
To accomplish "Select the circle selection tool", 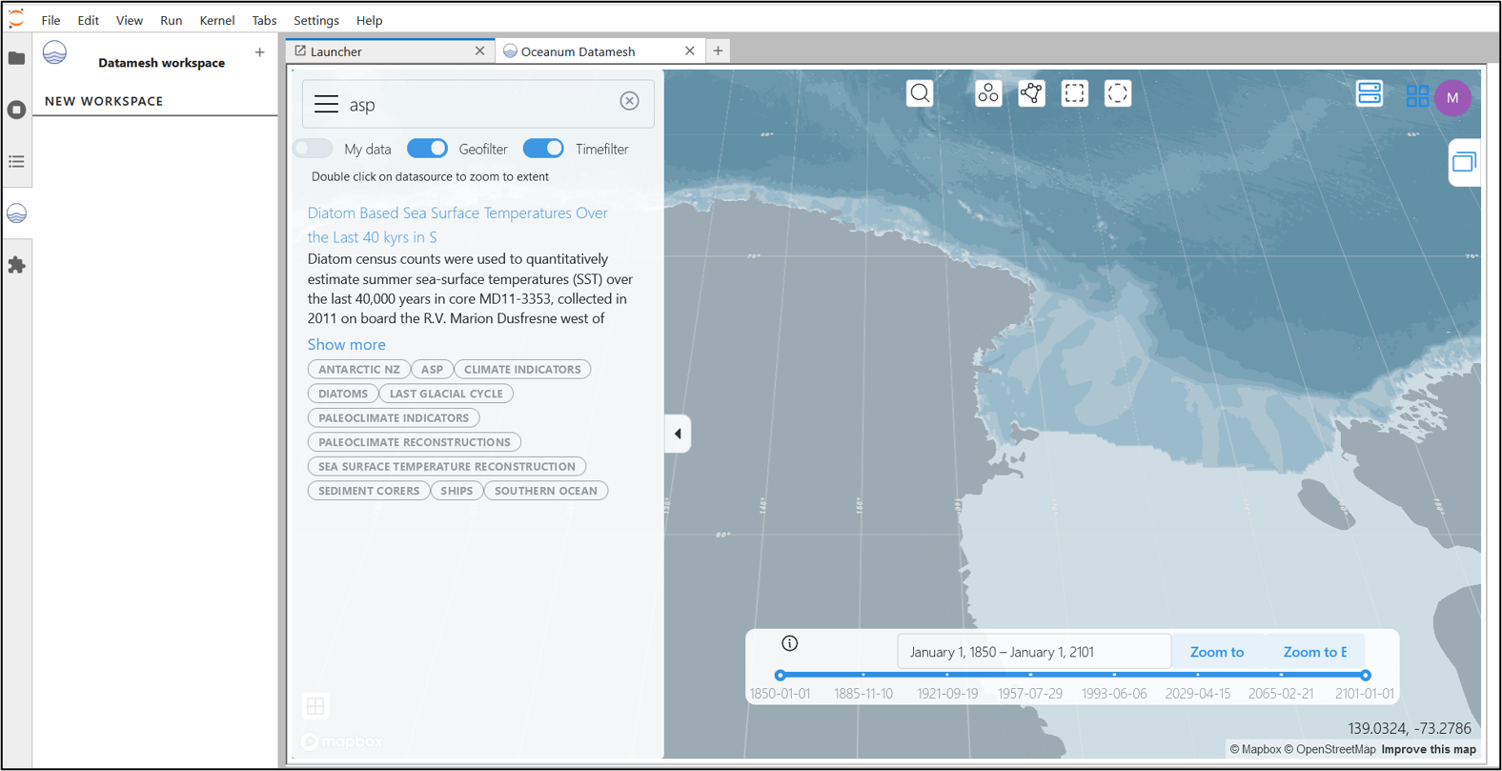I will coord(1117,93).
